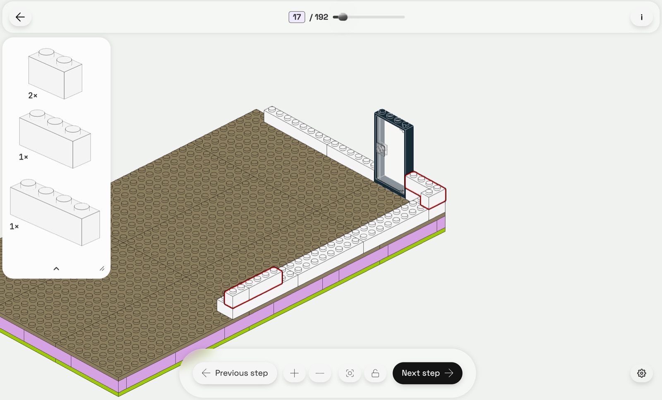Go back using the top-left arrow
Image resolution: width=662 pixels, height=400 pixels.
click(20, 17)
